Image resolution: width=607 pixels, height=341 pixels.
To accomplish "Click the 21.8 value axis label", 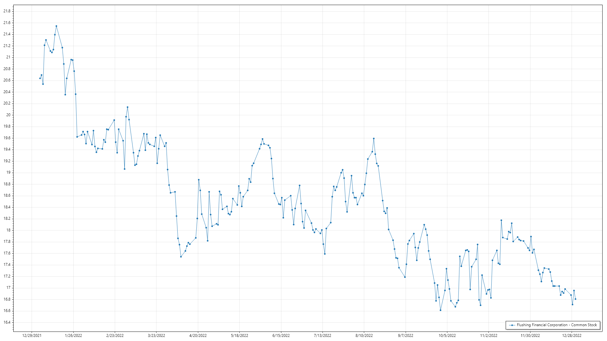I will (7, 11).
